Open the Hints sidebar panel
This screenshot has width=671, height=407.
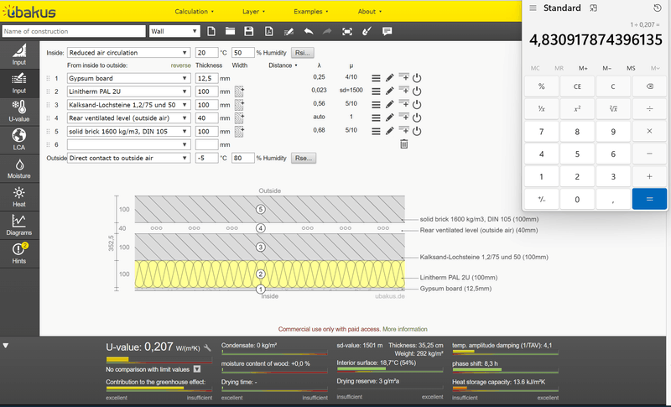point(18,252)
